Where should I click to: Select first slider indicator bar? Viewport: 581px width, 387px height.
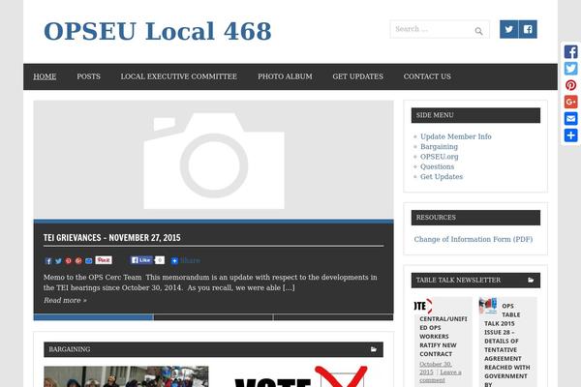[x=93, y=317]
